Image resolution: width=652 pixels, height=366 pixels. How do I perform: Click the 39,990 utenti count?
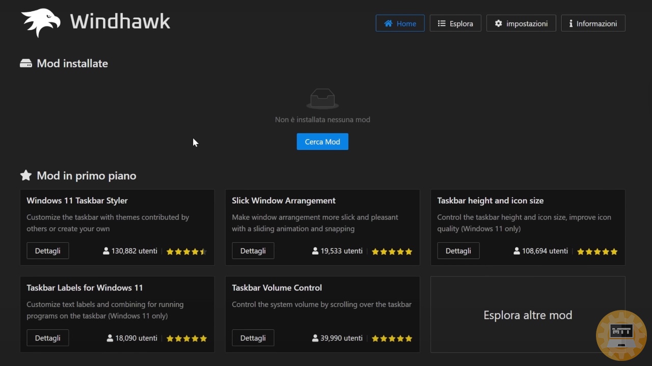click(x=342, y=338)
